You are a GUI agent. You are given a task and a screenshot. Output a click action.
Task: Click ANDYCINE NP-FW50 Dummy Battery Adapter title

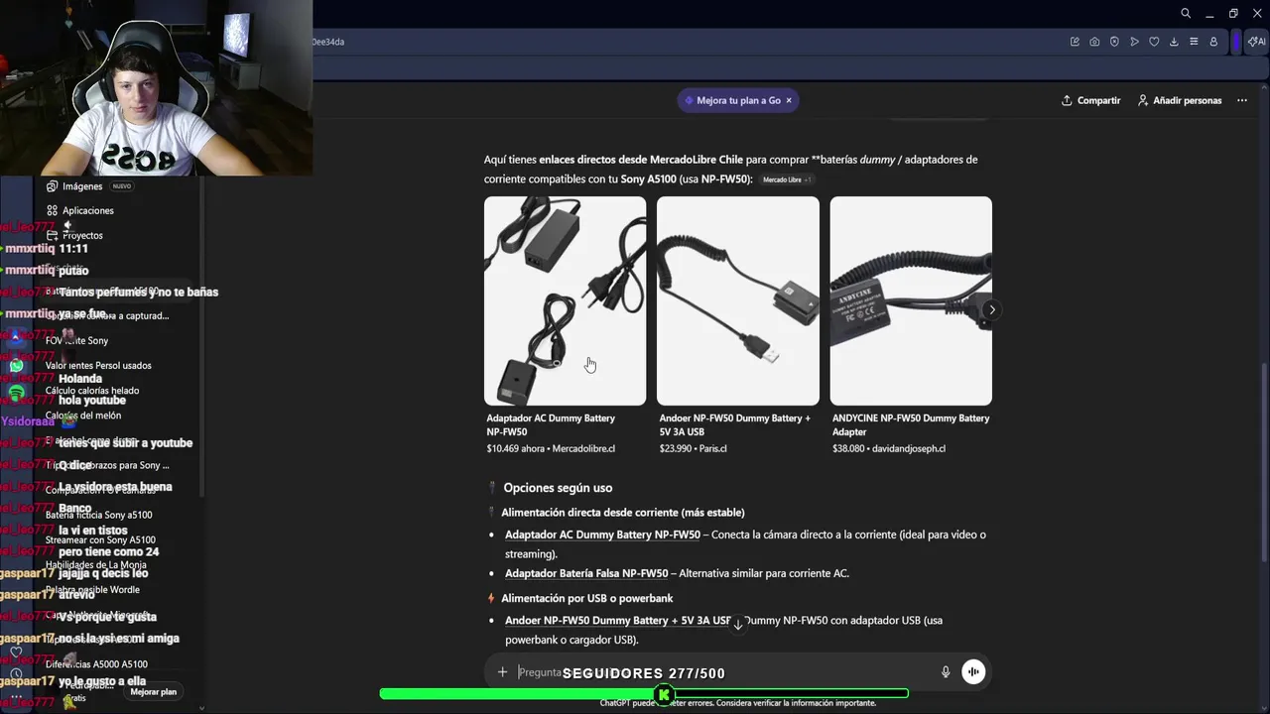point(911,424)
